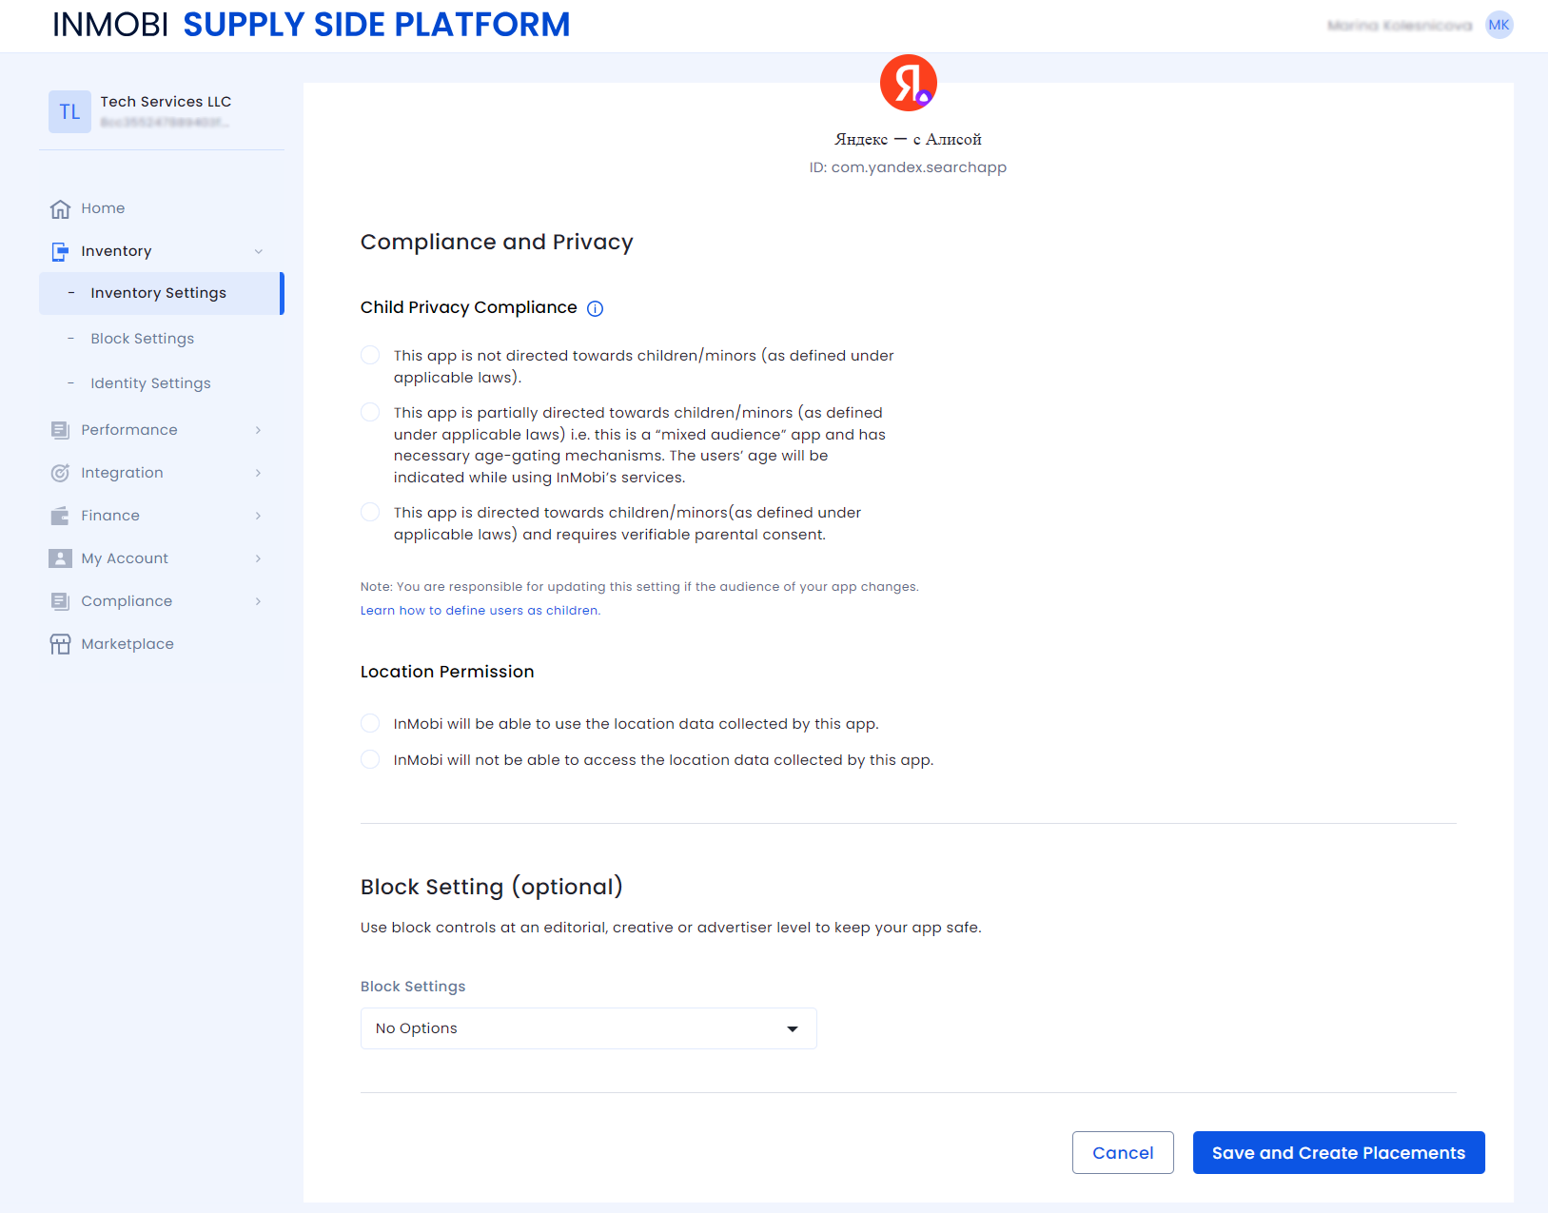Click the Home house icon in sidebar
The height and width of the screenshot is (1213, 1548).
[60, 208]
